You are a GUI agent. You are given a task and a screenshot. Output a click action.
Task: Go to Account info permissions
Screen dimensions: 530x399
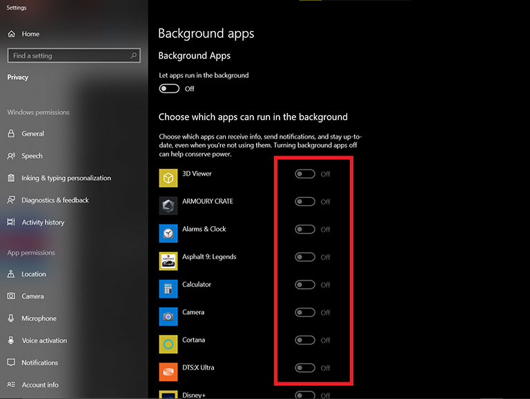(x=40, y=385)
